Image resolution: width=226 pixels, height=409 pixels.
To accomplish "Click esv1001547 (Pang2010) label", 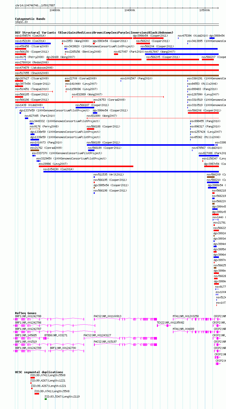I will [136, 78].
